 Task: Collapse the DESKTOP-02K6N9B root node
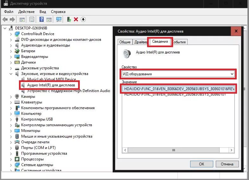point(5,28)
